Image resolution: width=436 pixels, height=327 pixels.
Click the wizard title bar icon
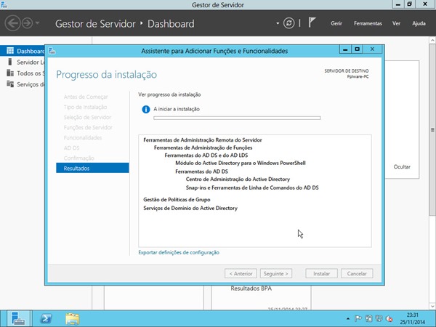click(x=52, y=51)
